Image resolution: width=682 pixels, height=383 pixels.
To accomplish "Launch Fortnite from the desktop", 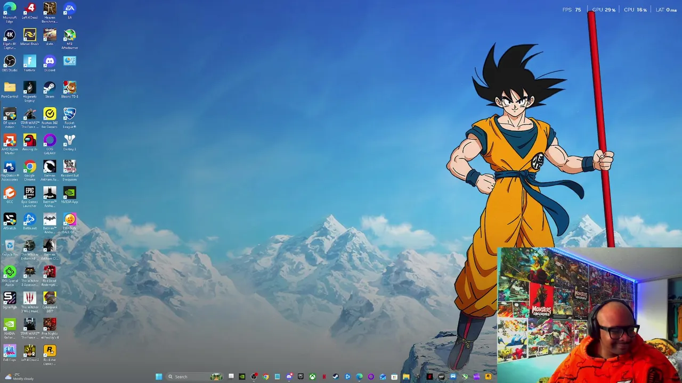I will coord(29,64).
